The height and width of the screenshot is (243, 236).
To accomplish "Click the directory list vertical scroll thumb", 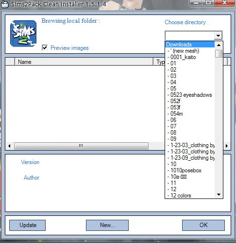I will pyautogui.click(x=219, y=54).
